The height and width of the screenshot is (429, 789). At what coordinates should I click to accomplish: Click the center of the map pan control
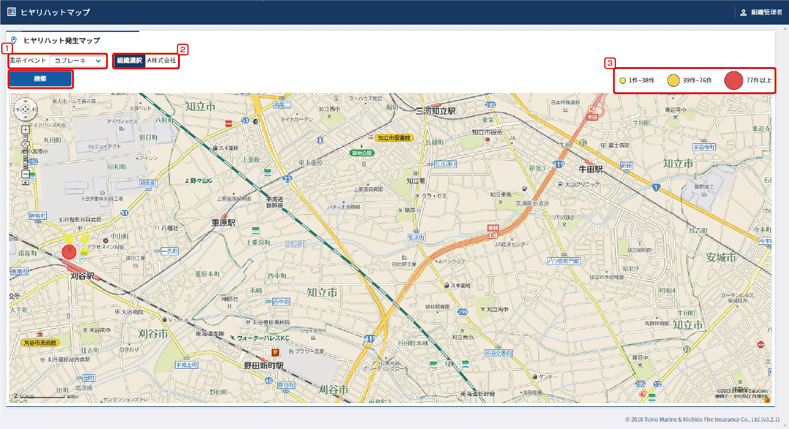(x=25, y=110)
